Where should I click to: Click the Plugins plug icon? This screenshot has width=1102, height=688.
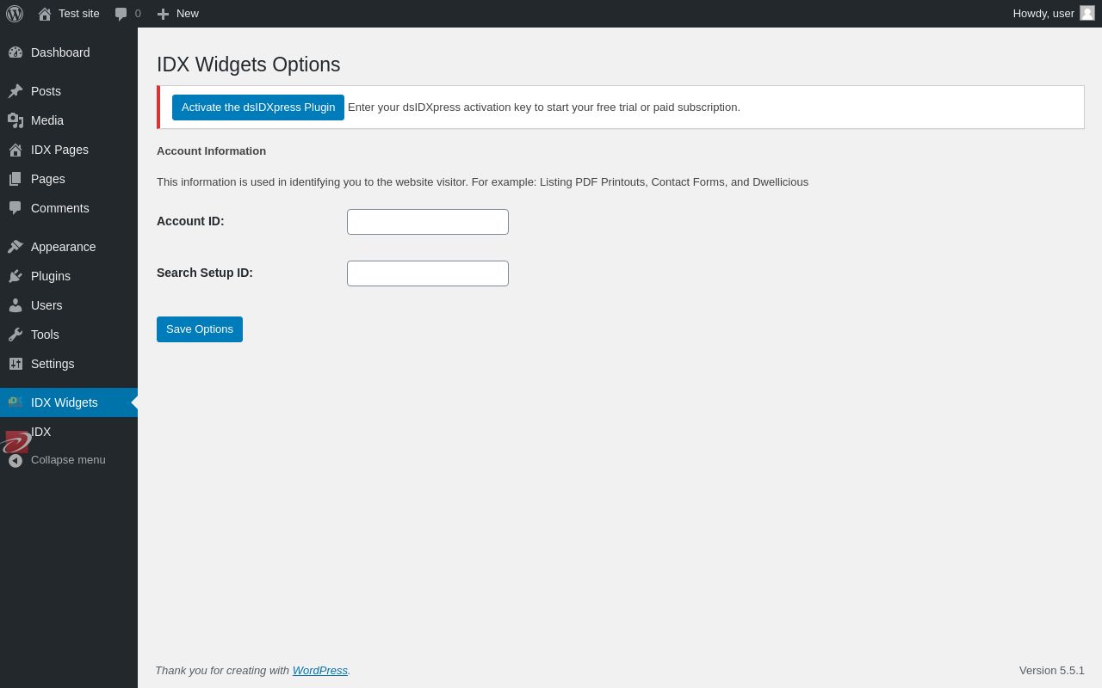(15, 276)
